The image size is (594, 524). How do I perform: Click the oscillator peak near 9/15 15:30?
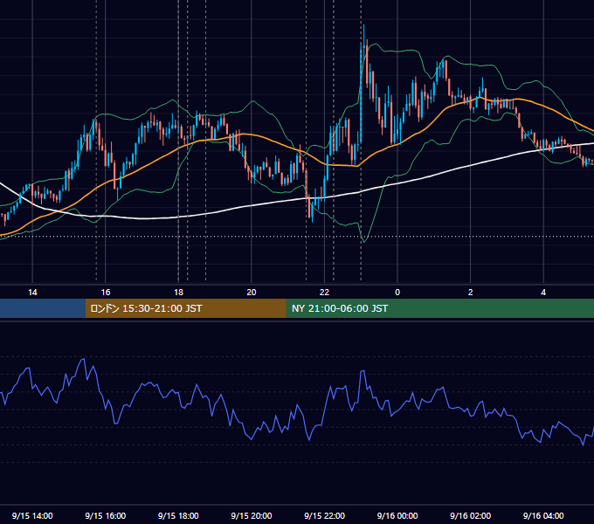point(83,359)
